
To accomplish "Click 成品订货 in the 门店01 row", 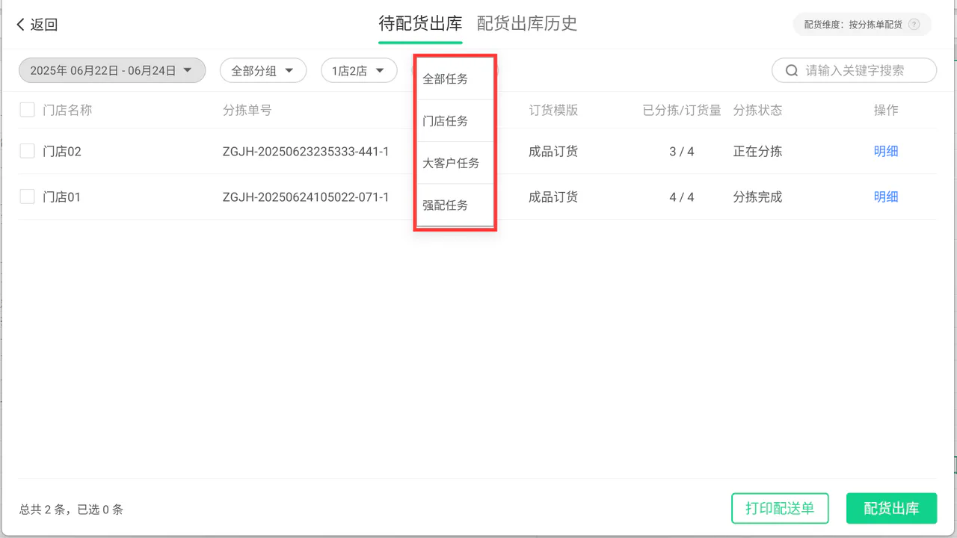I will [x=553, y=197].
